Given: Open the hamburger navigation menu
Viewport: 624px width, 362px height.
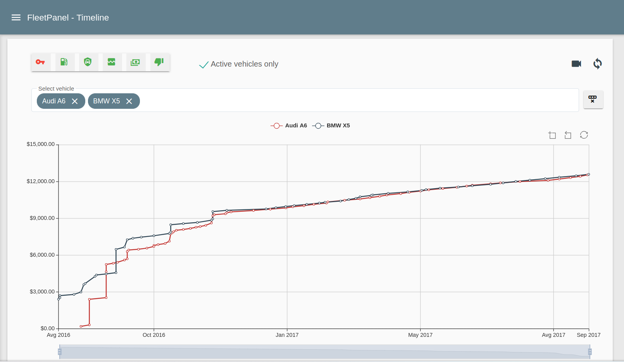Looking at the screenshot, I should click(16, 17).
